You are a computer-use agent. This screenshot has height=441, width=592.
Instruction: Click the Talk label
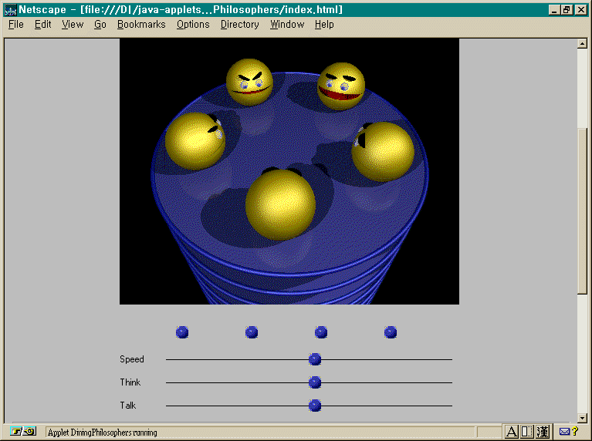pyautogui.click(x=127, y=406)
